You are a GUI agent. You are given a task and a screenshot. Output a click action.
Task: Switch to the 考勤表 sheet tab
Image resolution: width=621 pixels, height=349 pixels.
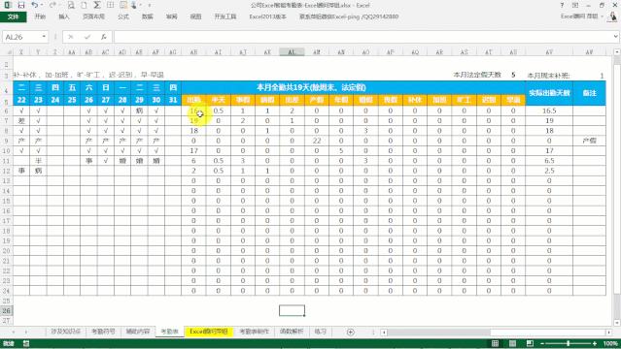tap(169, 332)
